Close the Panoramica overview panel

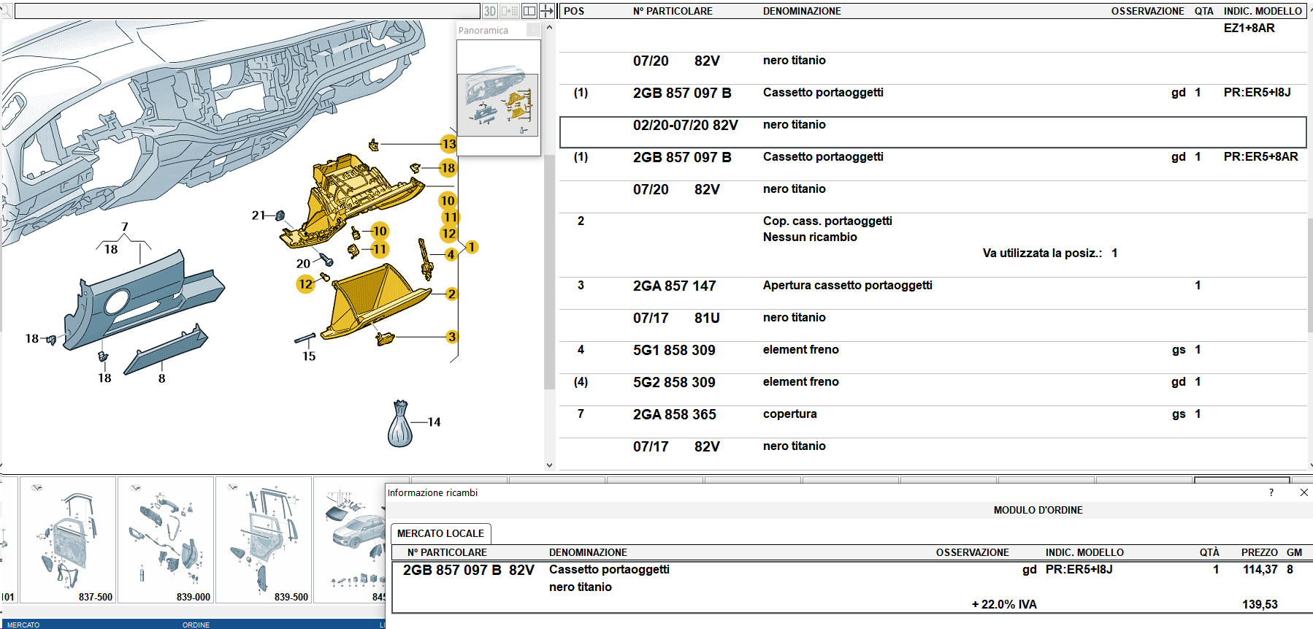pyautogui.click(x=533, y=30)
